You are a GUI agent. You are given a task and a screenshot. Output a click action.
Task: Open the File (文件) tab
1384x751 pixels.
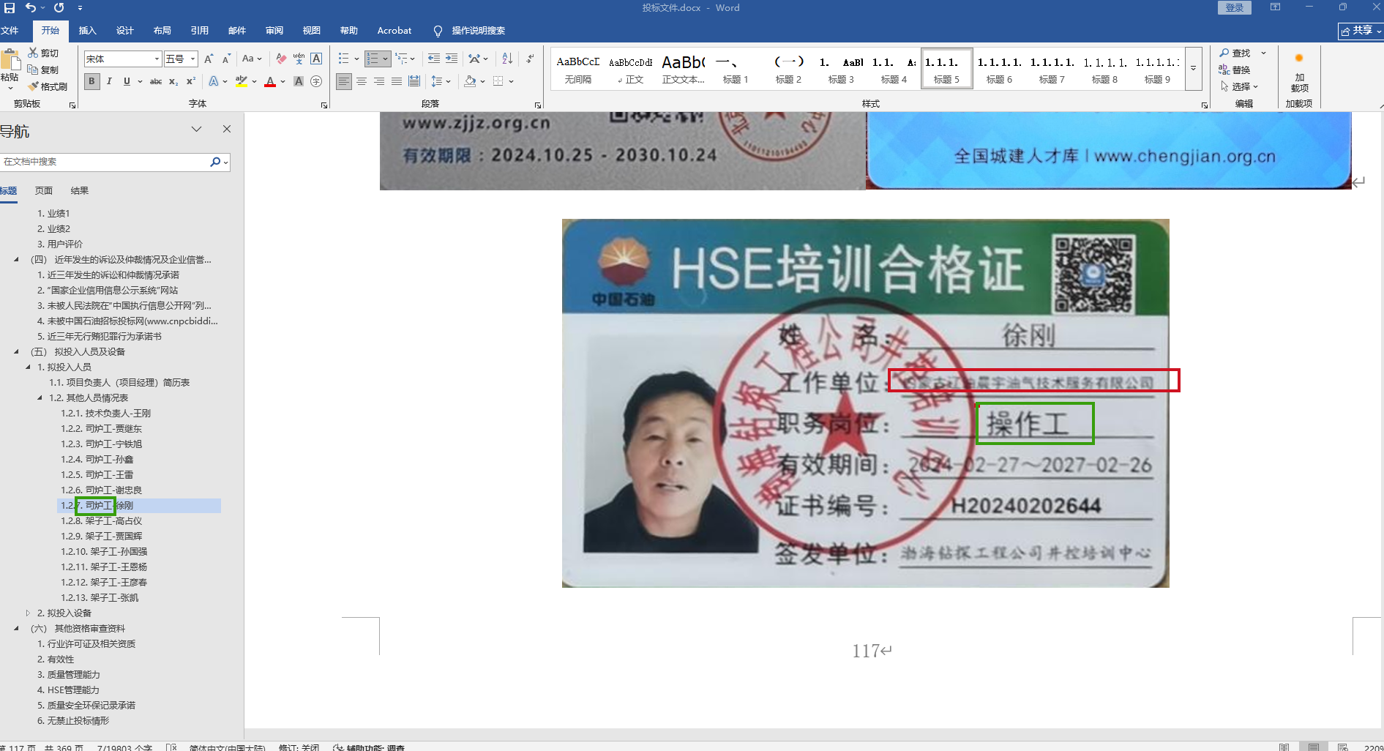[10, 30]
